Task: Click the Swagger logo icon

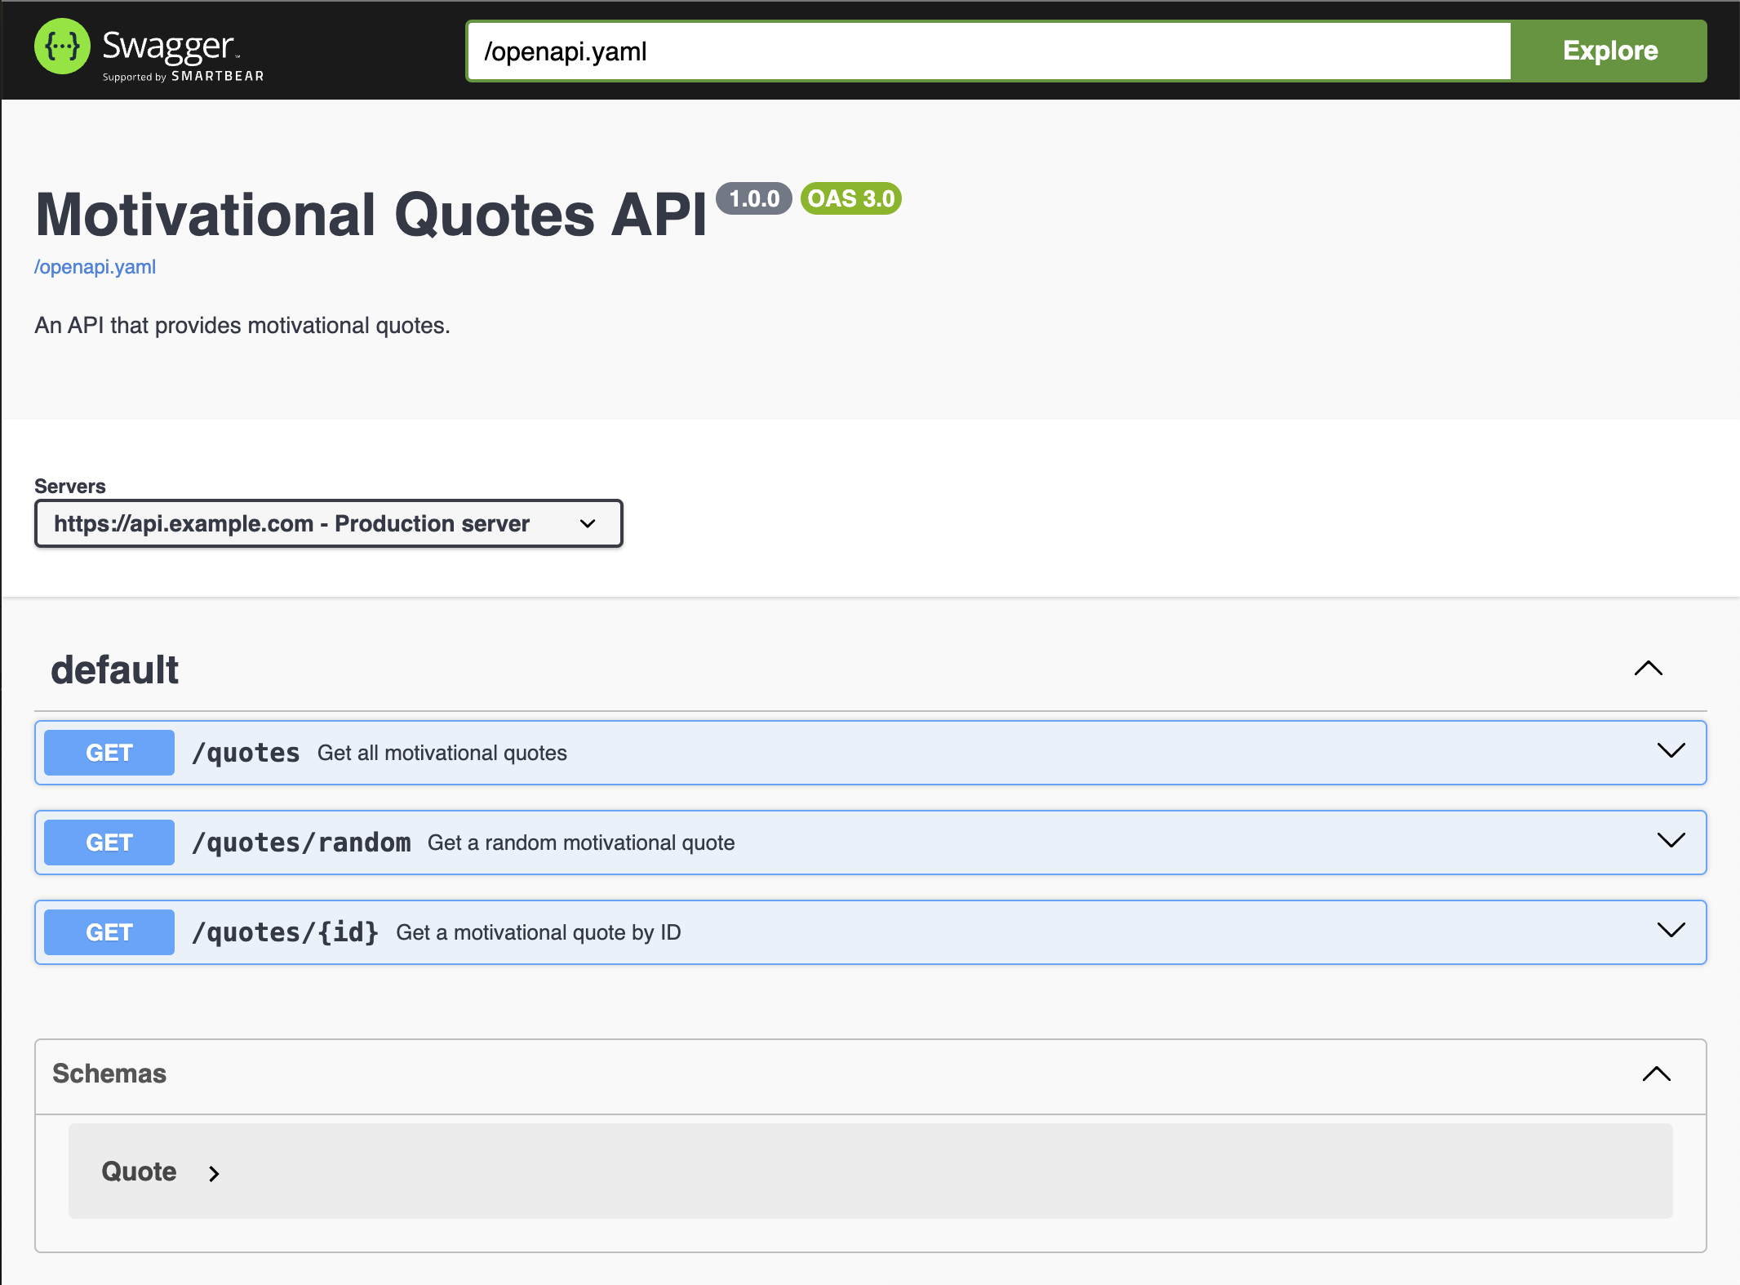Action: point(62,47)
